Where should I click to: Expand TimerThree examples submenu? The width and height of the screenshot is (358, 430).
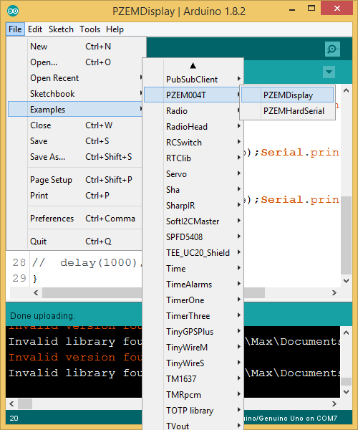tap(193, 316)
